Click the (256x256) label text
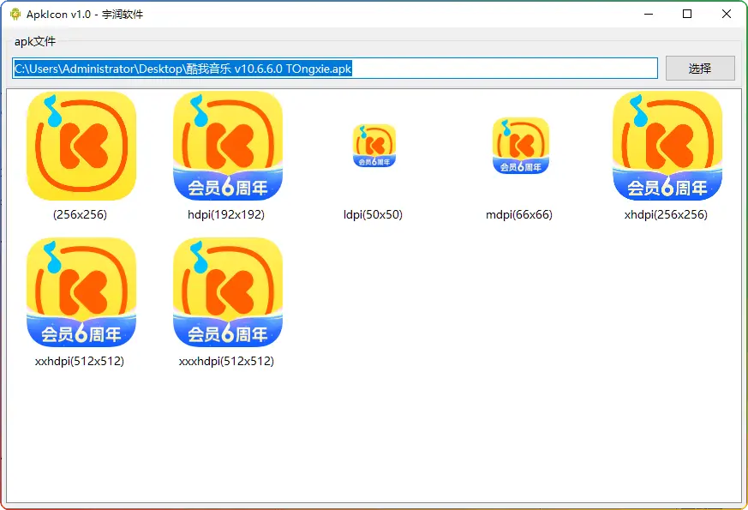748x510 pixels. tap(81, 214)
